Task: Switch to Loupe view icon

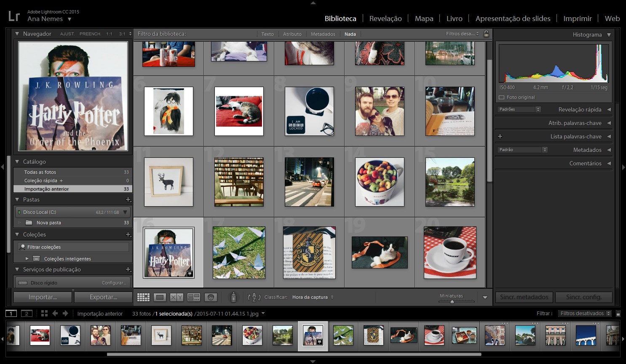Action: (160, 298)
